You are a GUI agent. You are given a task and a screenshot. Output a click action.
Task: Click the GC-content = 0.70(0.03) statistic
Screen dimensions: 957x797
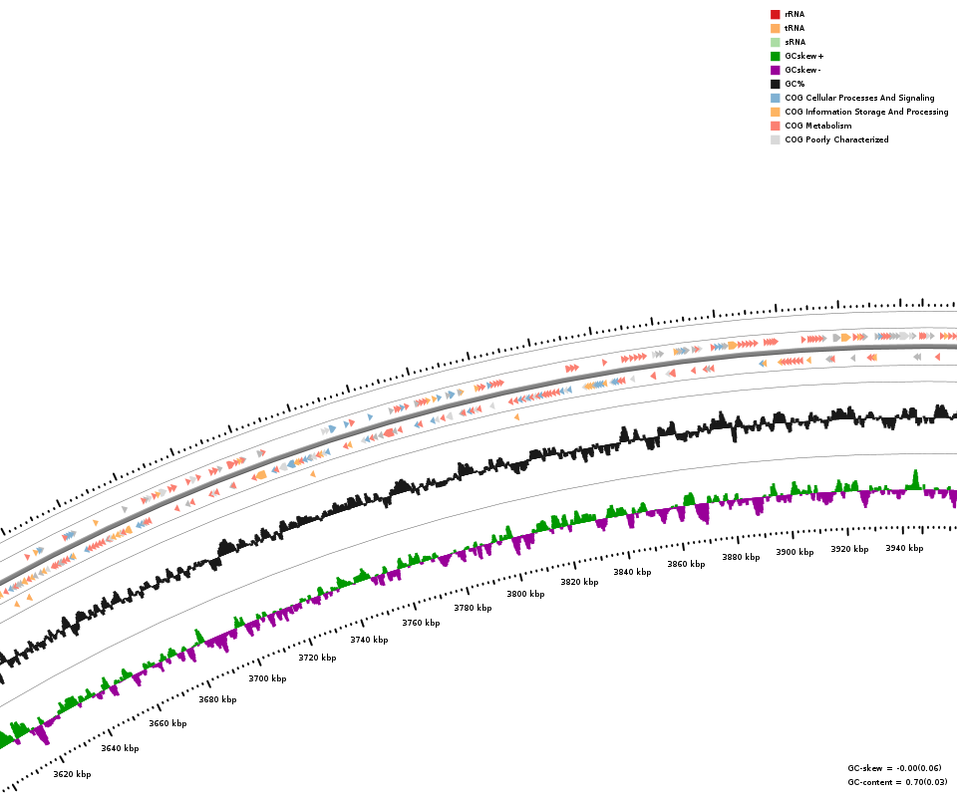point(898,782)
